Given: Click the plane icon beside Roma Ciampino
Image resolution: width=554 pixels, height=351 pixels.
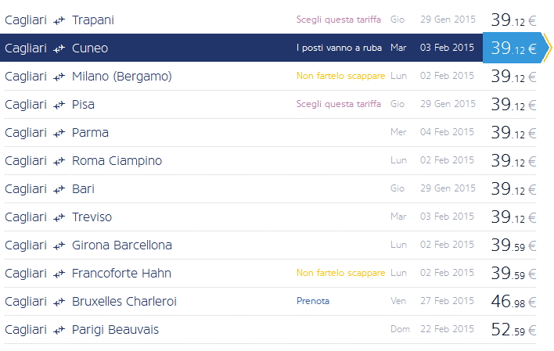Looking at the screenshot, I should [x=59, y=161].
